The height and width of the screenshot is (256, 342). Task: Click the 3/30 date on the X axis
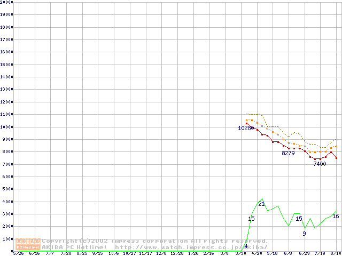click(241, 254)
